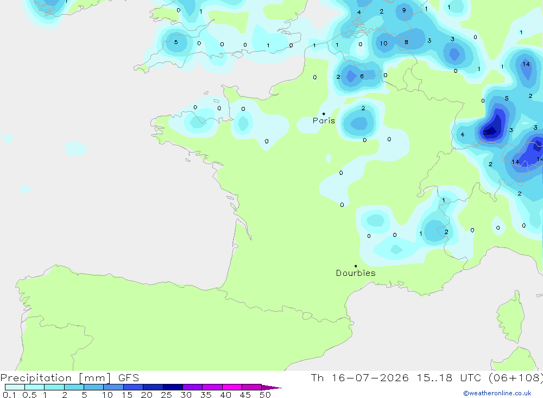
Task: Click the legend tick label 0.1
Action: tap(9, 395)
